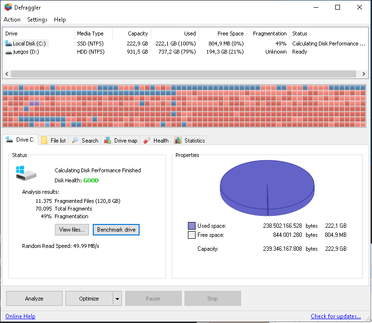Click the Drive map blocks icon
372x323 pixels.
pos(108,140)
